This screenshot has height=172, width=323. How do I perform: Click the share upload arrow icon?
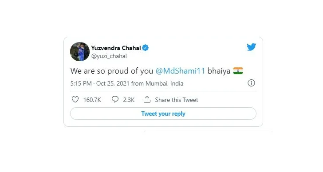[147, 100]
